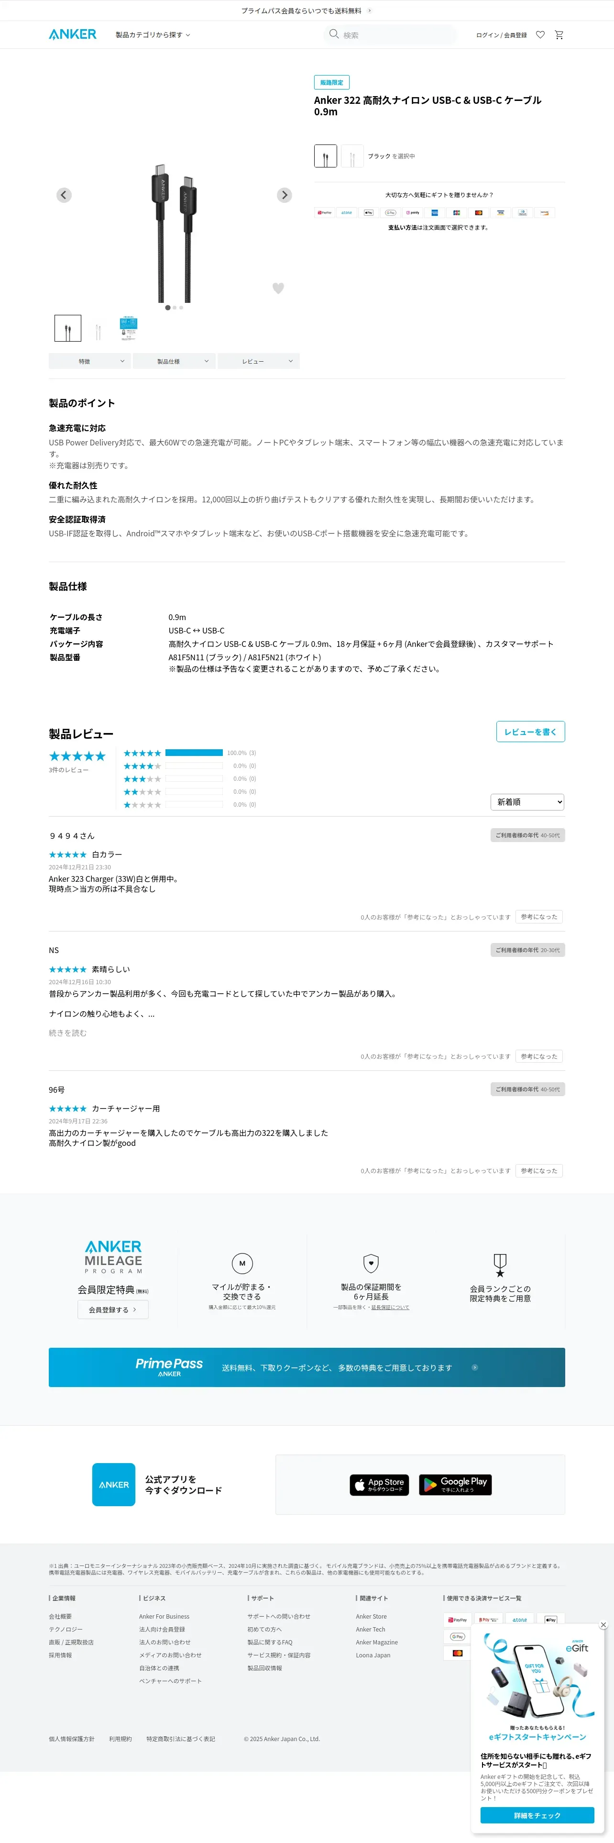The width and height of the screenshot is (614, 1843).
Task: Open Anker Magazine footer link
Action: click(x=377, y=1642)
